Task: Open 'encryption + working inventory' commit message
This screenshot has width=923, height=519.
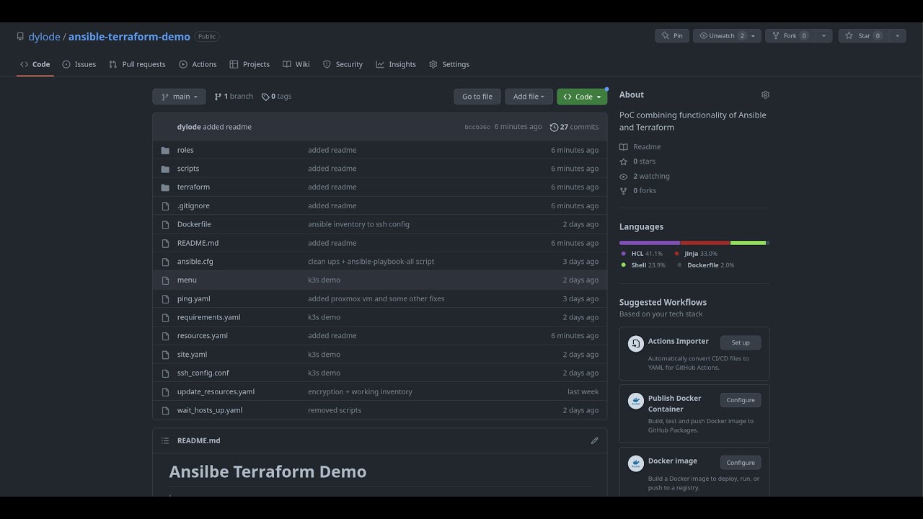Action: click(360, 391)
